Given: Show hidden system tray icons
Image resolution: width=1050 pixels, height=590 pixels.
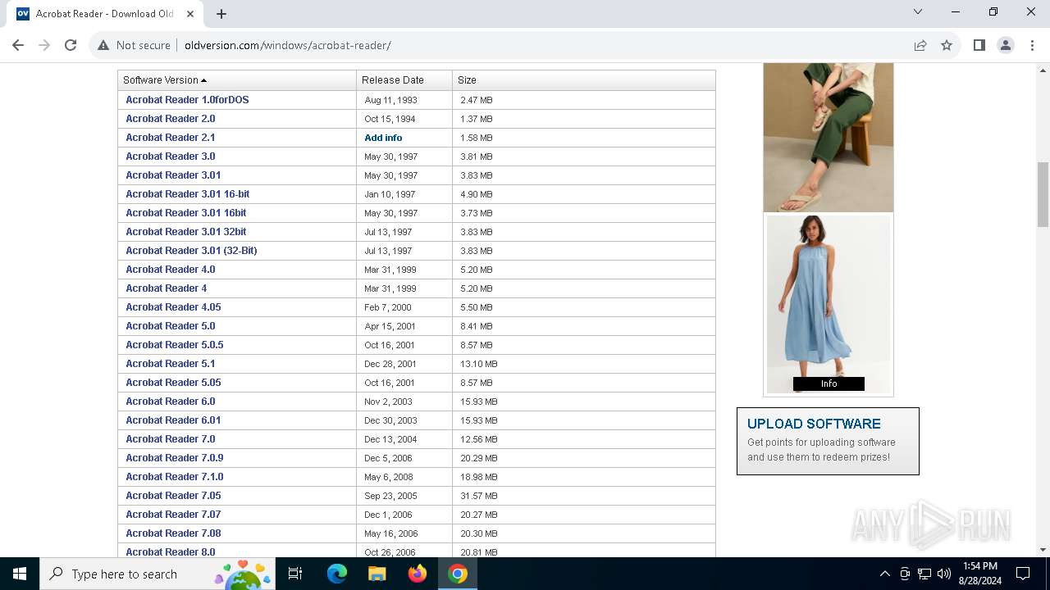Looking at the screenshot, I should pos(884,574).
